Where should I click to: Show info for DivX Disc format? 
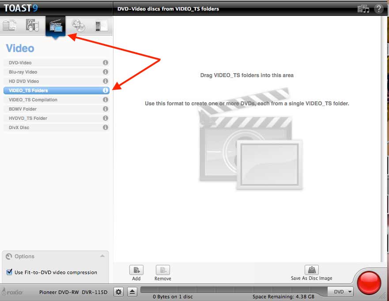point(106,127)
